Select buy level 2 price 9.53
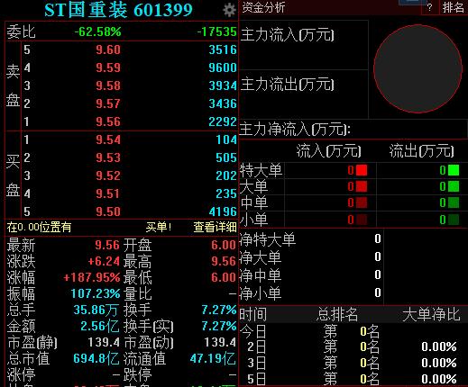Screen dimensions: 468x387 108,157
